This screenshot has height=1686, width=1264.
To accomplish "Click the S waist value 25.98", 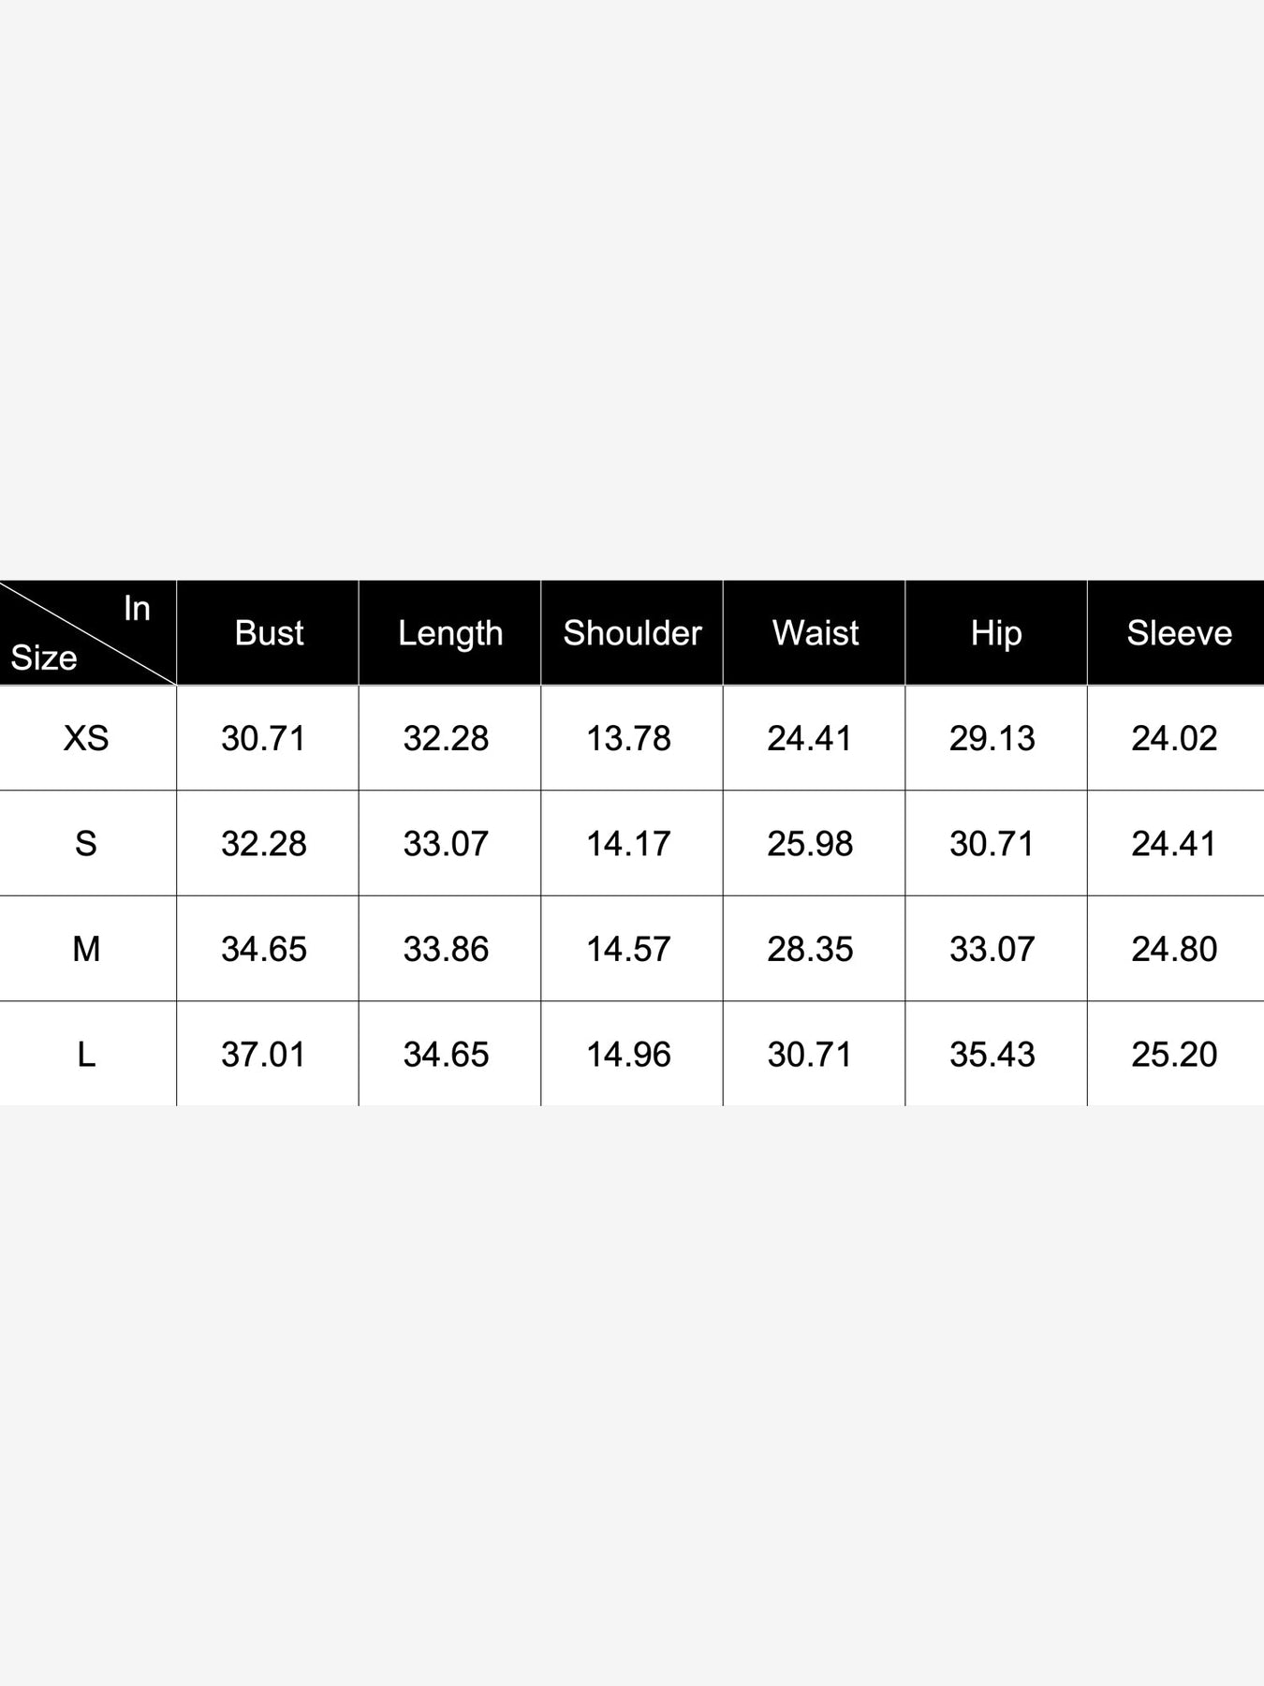I will 810,844.
